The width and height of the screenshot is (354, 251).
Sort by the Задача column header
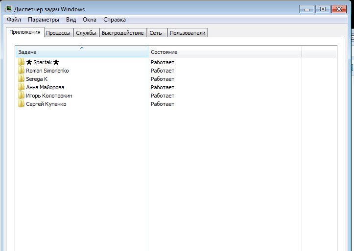click(x=82, y=52)
